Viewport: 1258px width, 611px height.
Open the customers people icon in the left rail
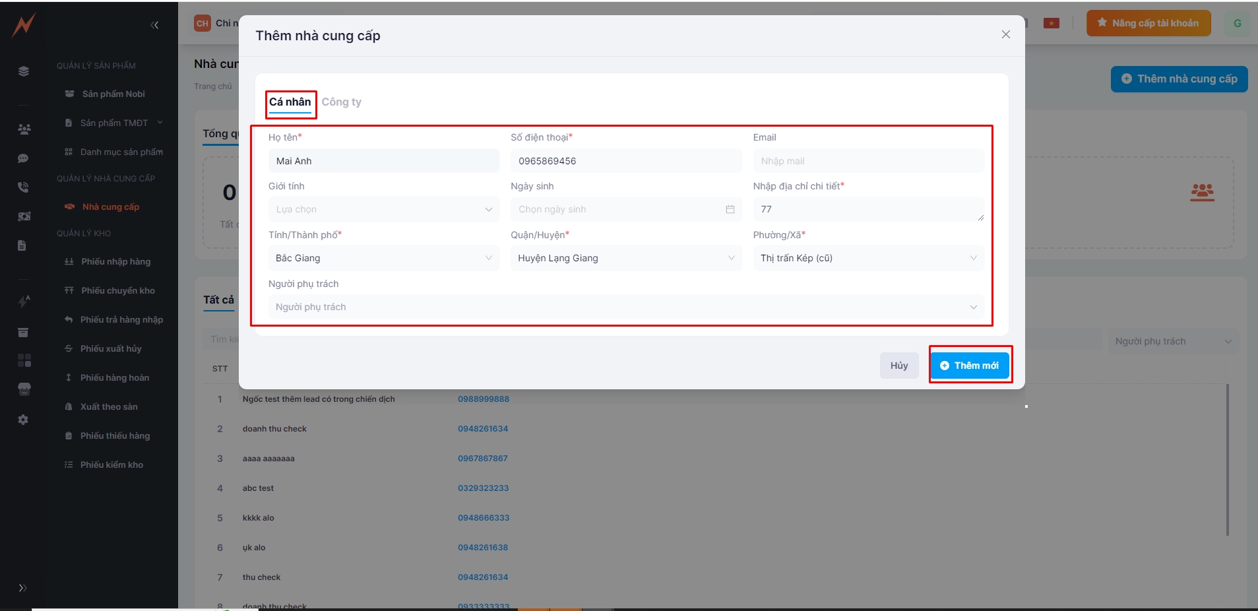(x=24, y=129)
